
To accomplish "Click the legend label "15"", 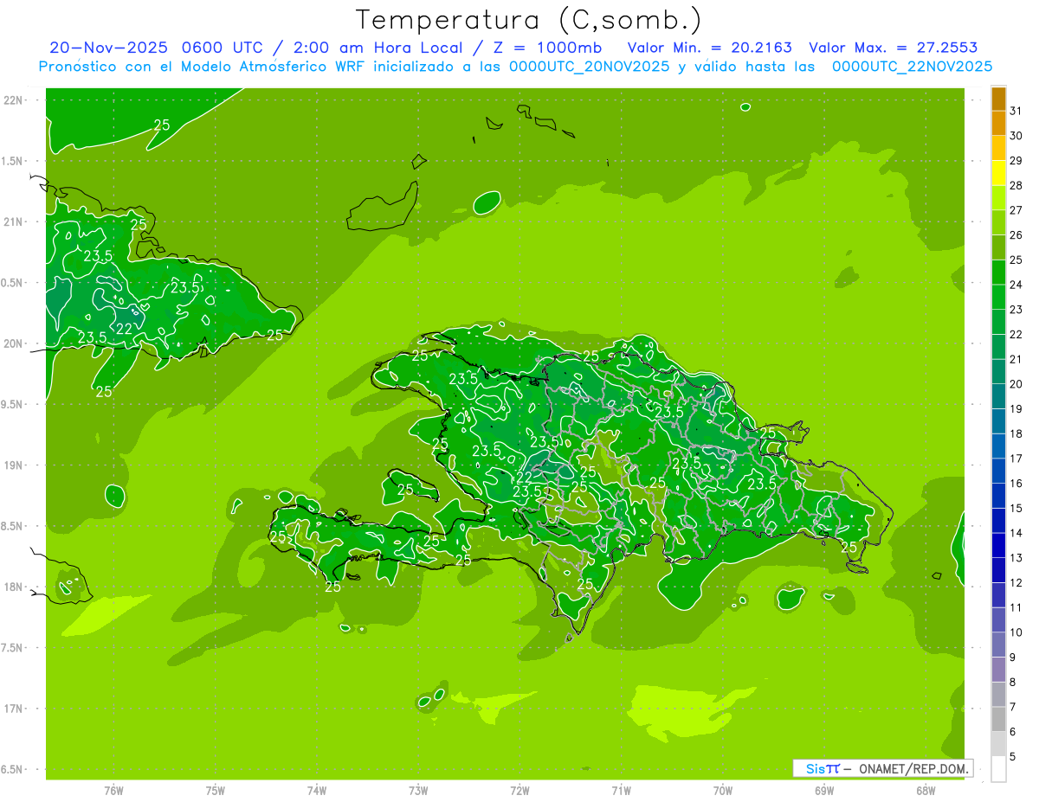I will click(1016, 508).
